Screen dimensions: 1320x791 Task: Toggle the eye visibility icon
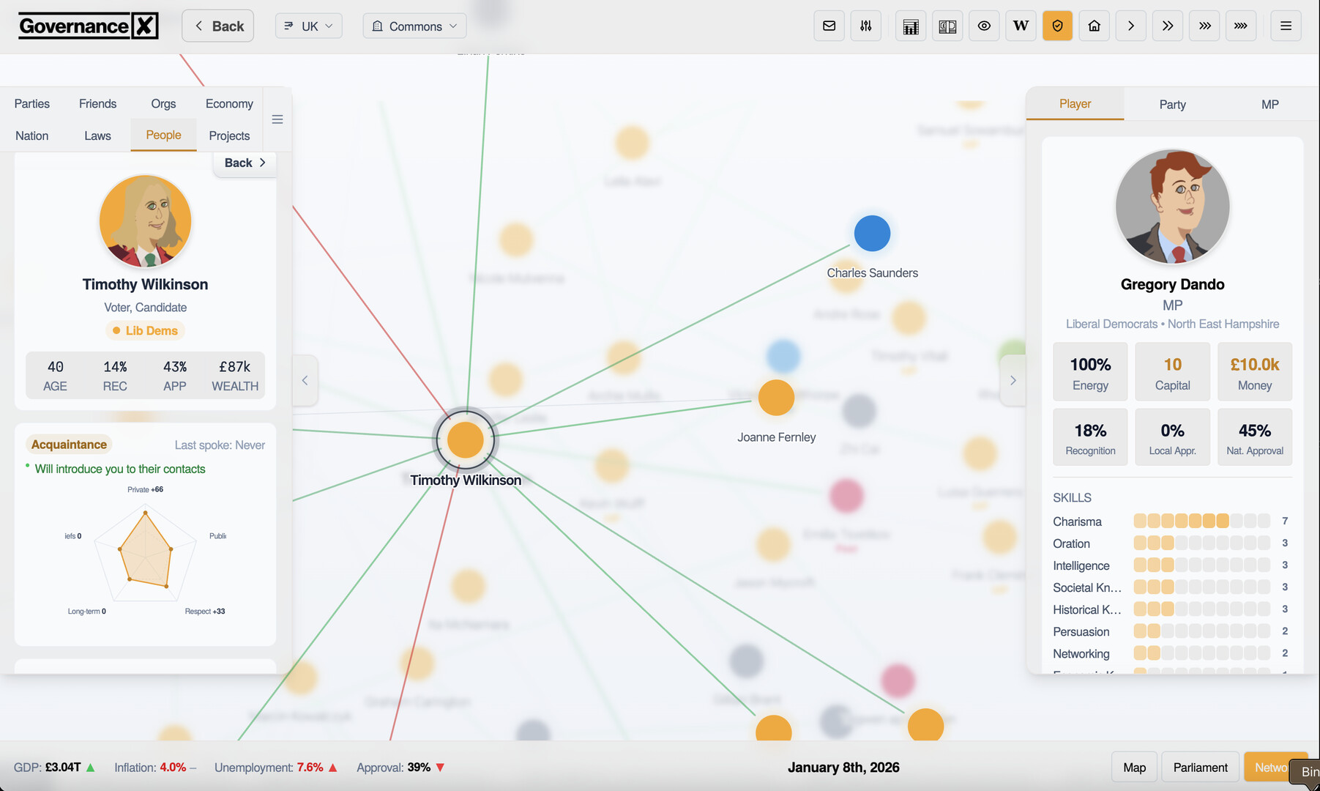click(x=984, y=26)
